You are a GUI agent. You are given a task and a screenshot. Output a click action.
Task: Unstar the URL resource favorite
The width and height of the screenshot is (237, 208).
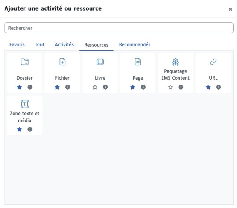(x=208, y=87)
